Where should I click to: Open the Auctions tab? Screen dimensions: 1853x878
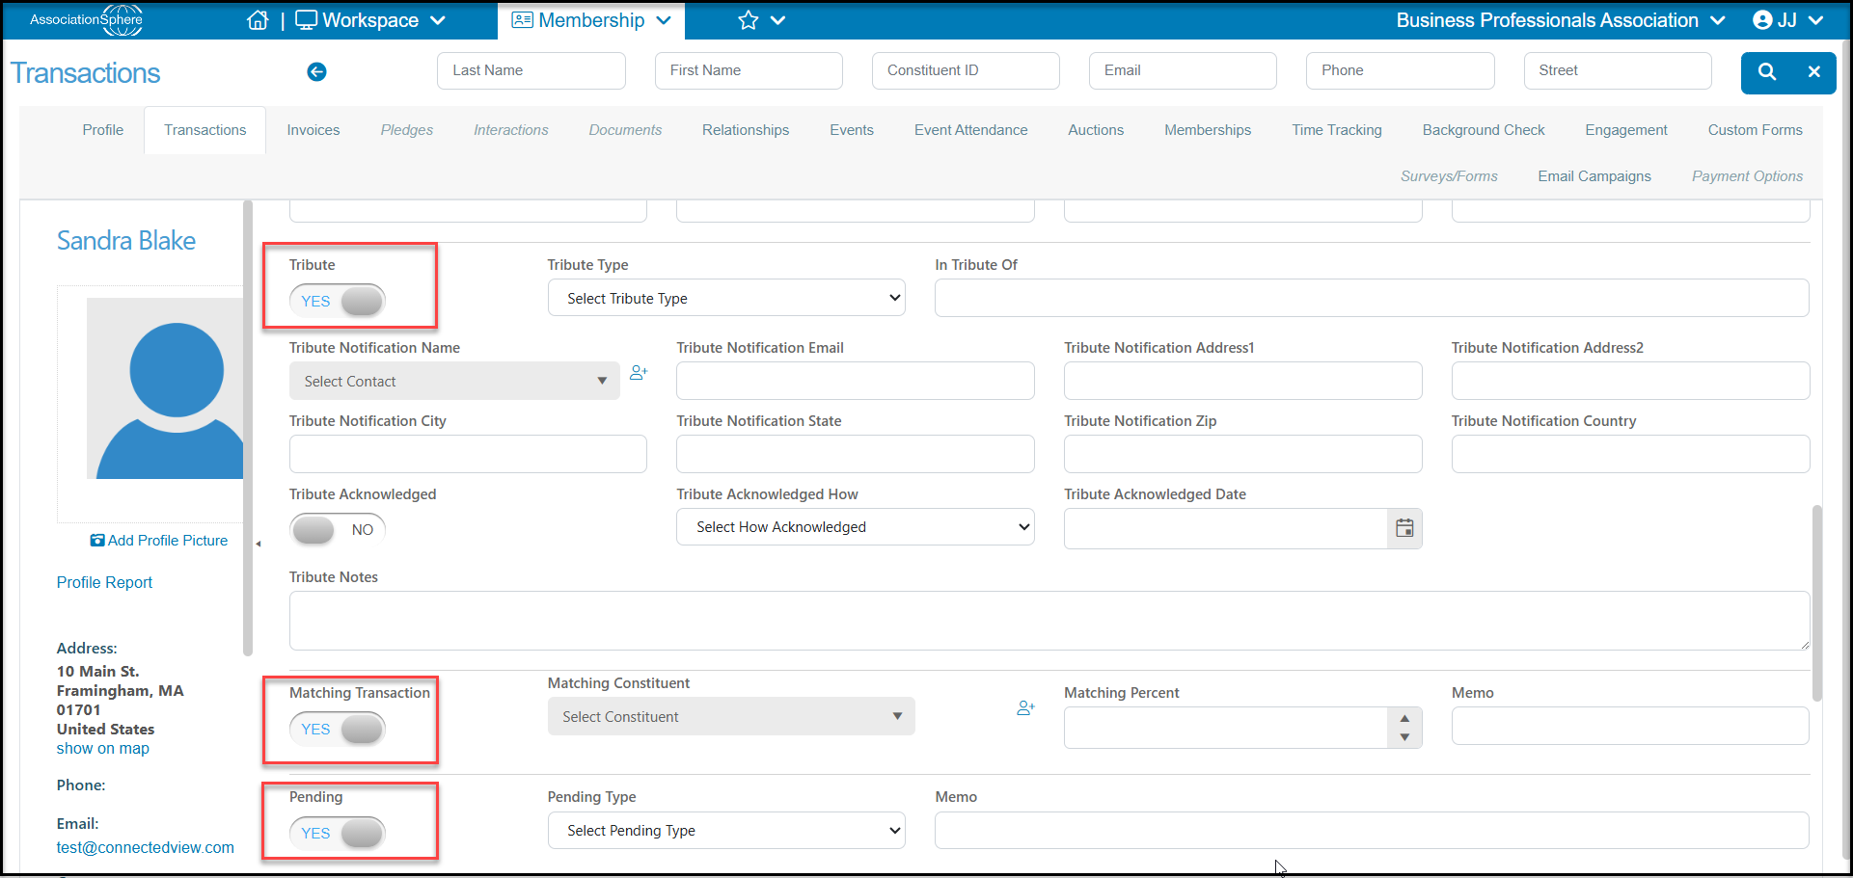click(1096, 130)
